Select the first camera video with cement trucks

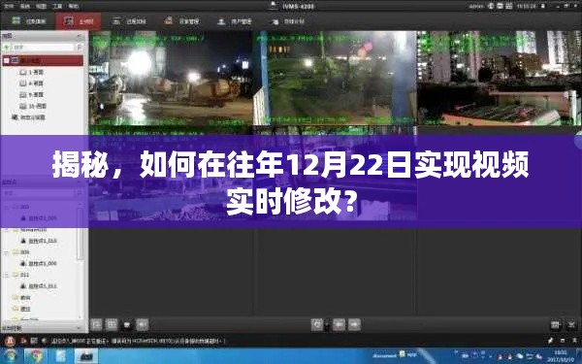171,78
